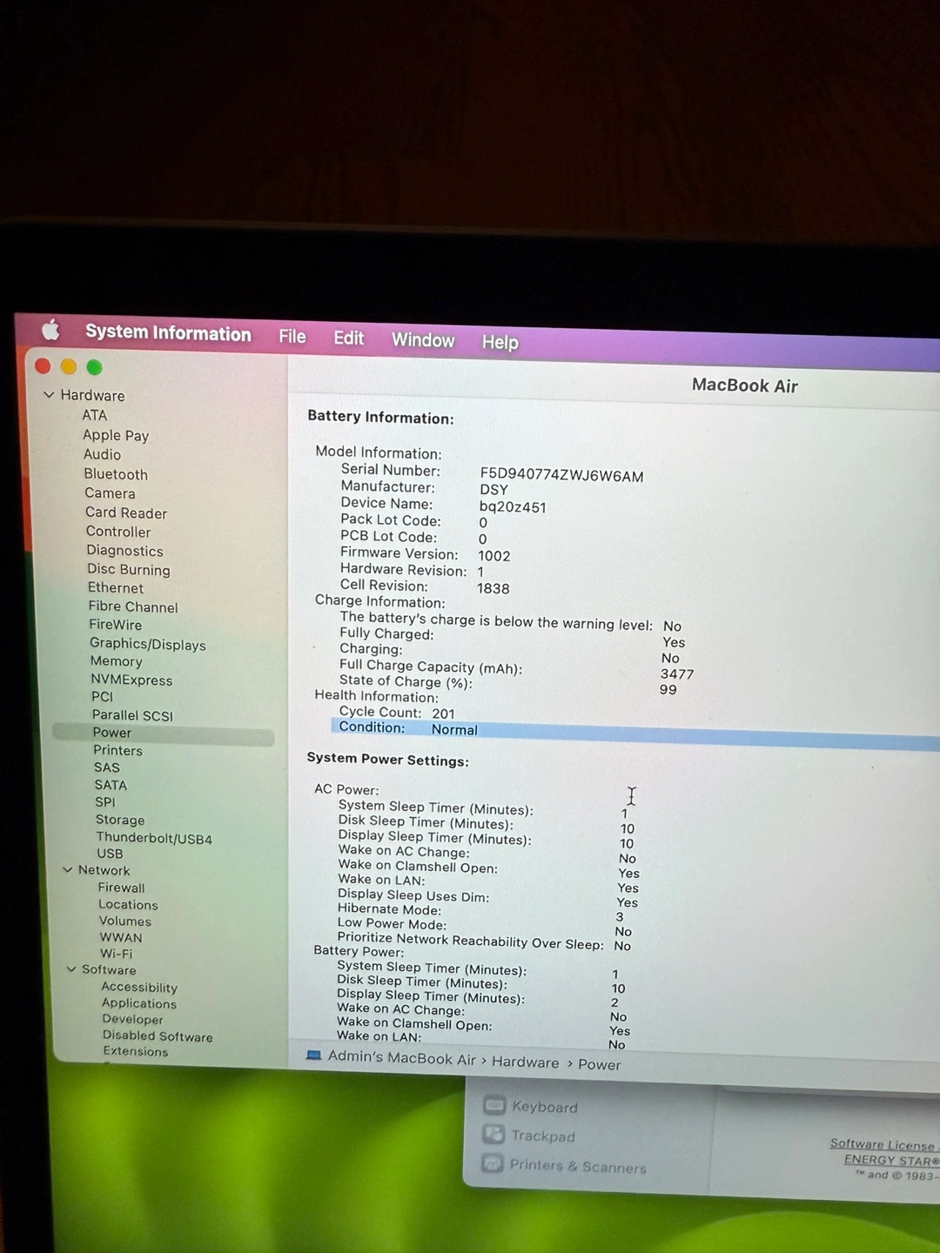Select Developer under Software
Screen dimensions: 940x1253
click(x=132, y=1020)
